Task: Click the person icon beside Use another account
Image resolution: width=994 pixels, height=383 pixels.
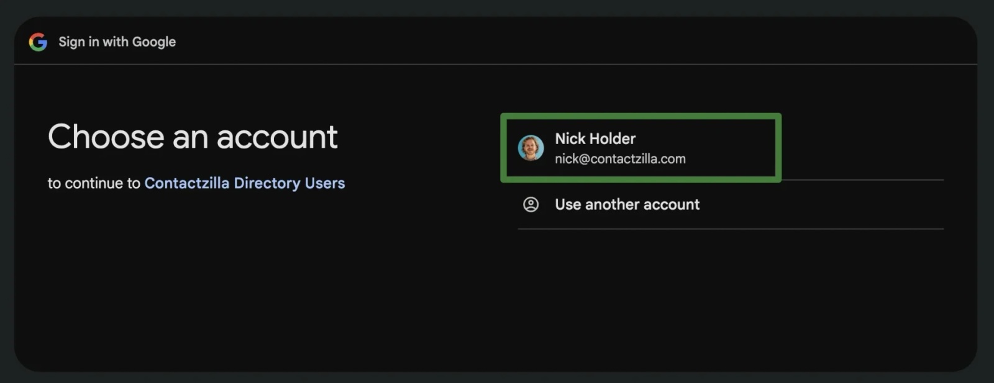Action: click(531, 204)
